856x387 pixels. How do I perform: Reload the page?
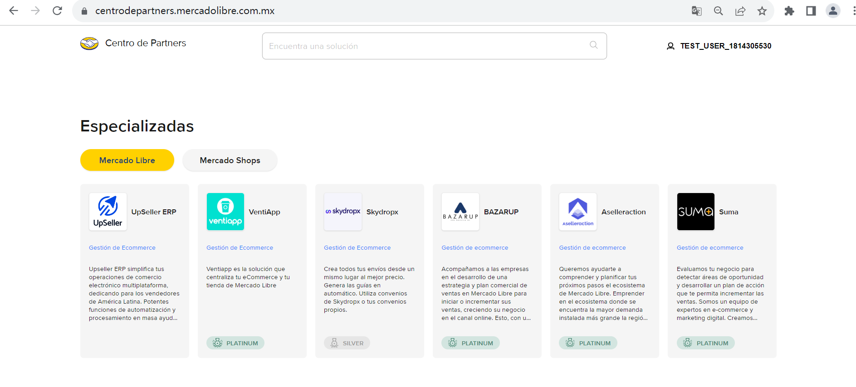(57, 11)
